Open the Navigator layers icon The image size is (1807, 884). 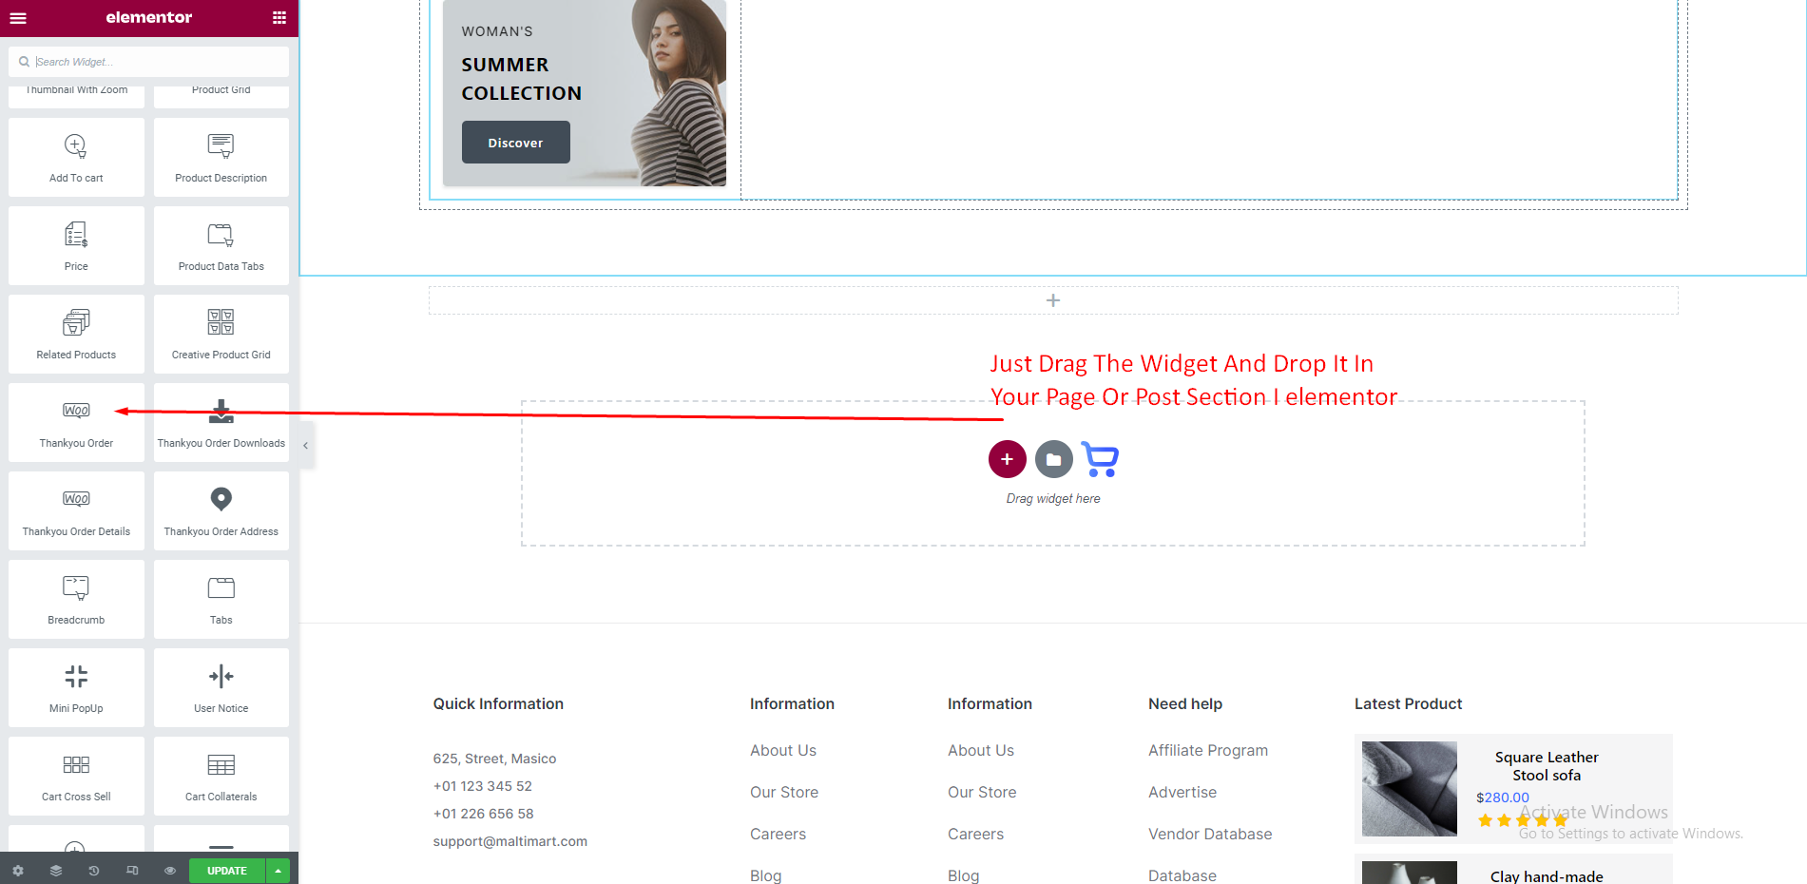[56, 871]
